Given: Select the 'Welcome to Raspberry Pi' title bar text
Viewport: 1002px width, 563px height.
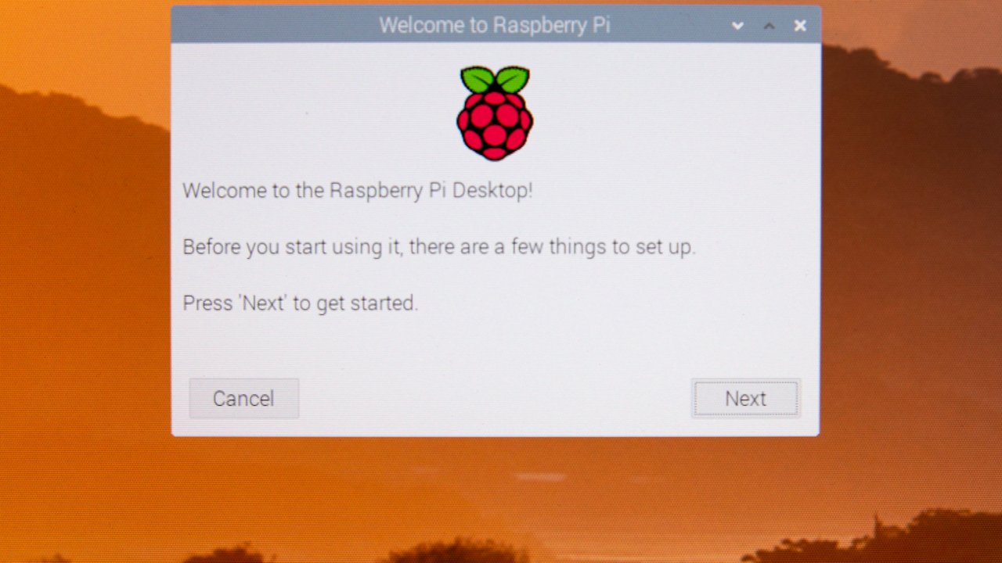Looking at the screenshot, I should coord(495,25).
